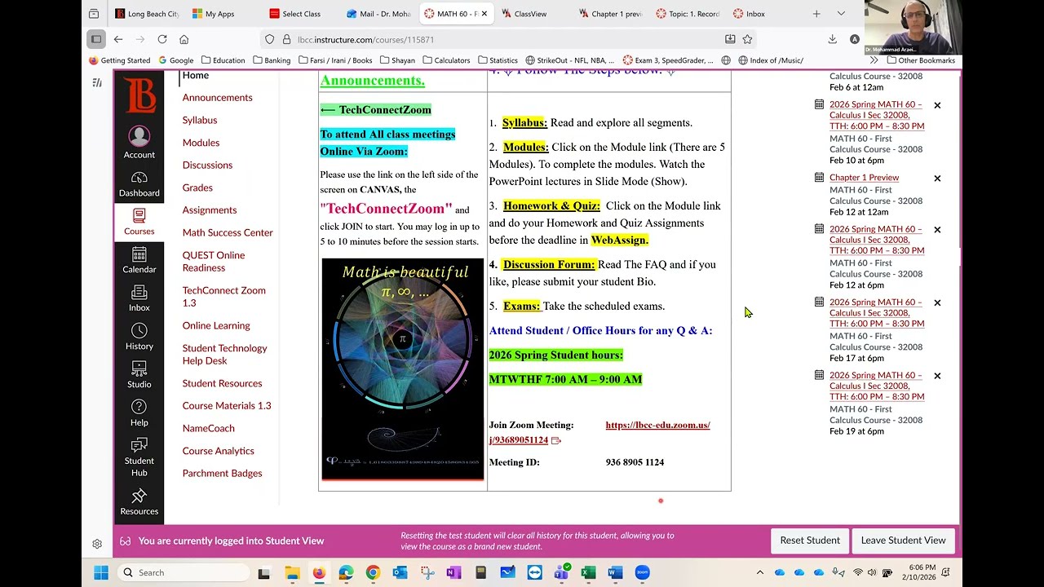Open the browser downloads icon
Viewport: 1044px width, 587px height.
832,39
